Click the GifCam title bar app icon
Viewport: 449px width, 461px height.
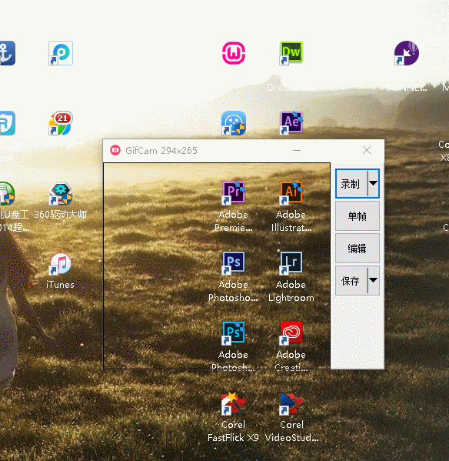[x=115, y=150]
